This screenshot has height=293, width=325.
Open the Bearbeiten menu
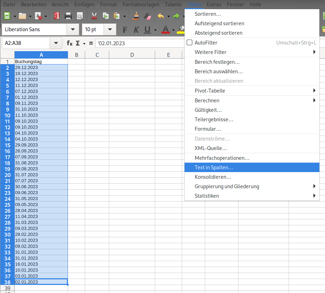(x=34, y=4)
